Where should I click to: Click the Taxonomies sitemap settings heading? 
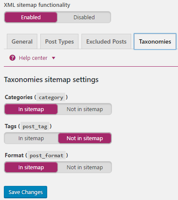51,79
